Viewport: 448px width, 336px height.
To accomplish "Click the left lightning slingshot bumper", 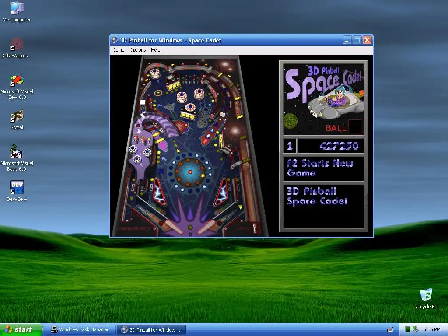I will coord(159,192).
